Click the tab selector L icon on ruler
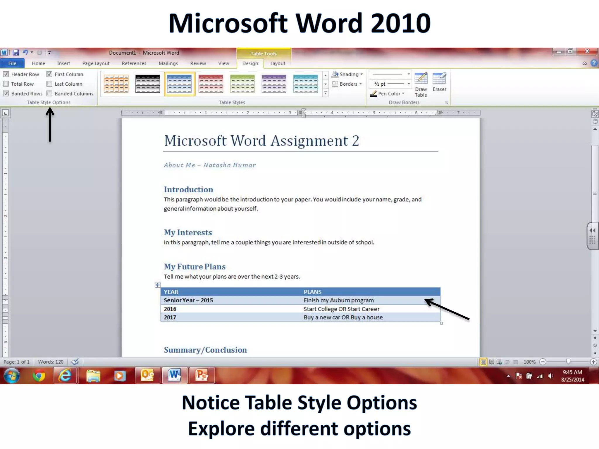599x449 pixels. point(6,113)
